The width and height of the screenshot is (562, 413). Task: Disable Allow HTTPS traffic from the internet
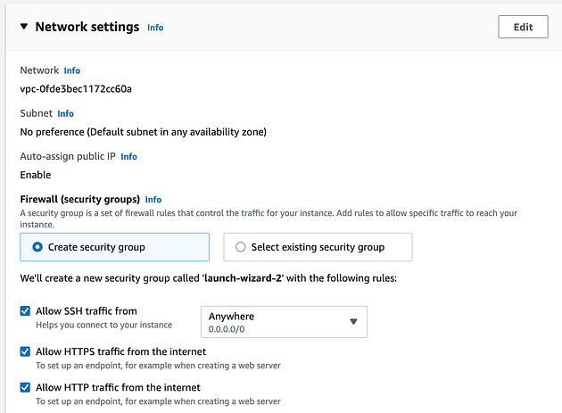[25, 351]
